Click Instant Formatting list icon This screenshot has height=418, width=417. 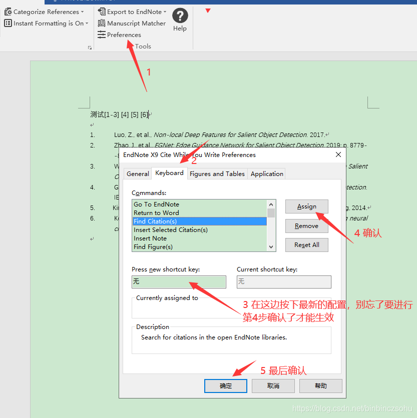pyautogui.click(x=8, y=23)
